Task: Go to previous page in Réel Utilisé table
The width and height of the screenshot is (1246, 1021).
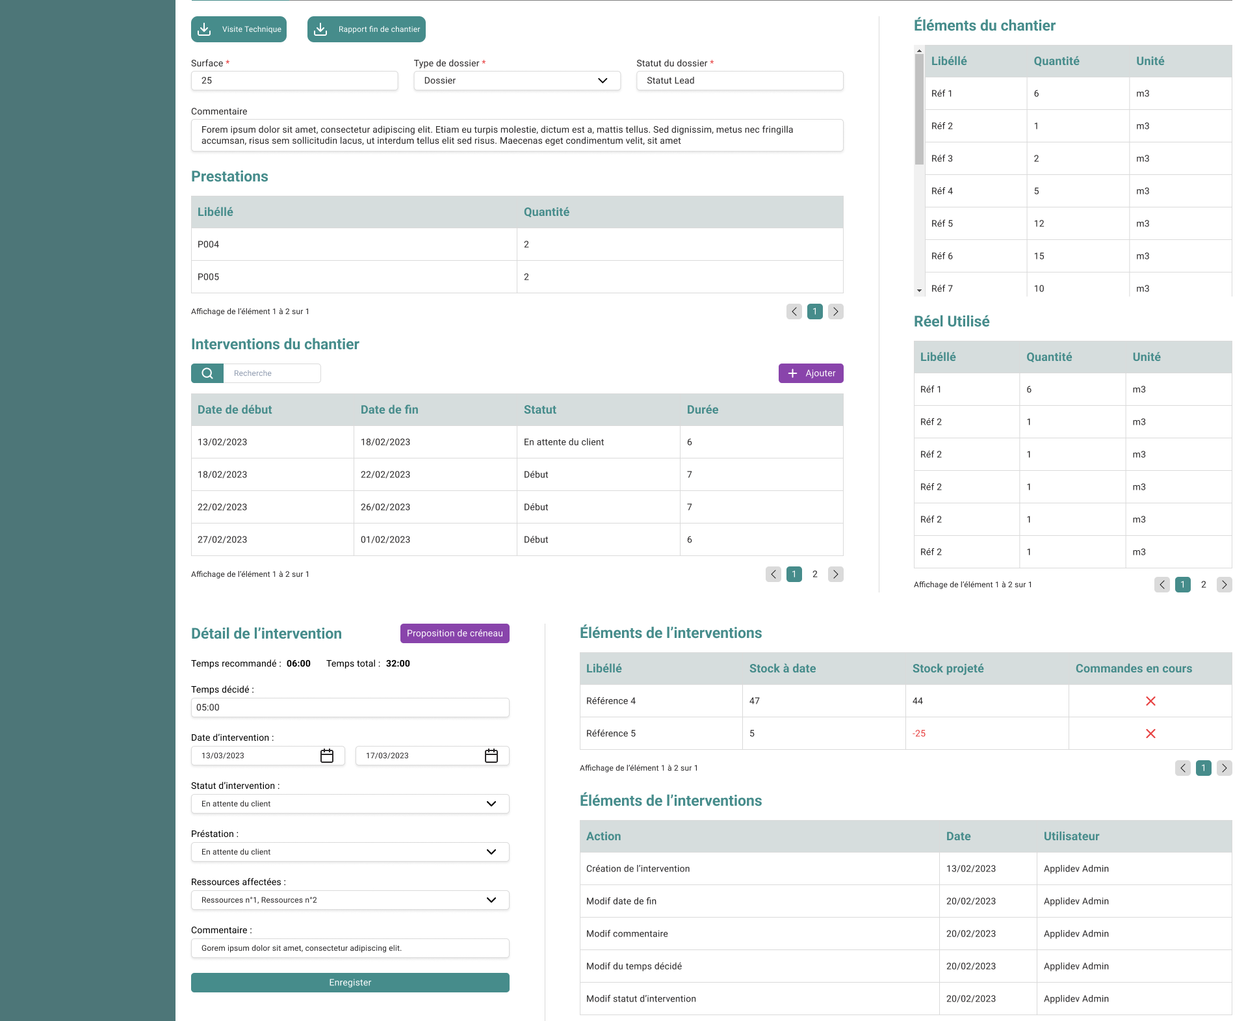Action: (x=1162, y=585)
